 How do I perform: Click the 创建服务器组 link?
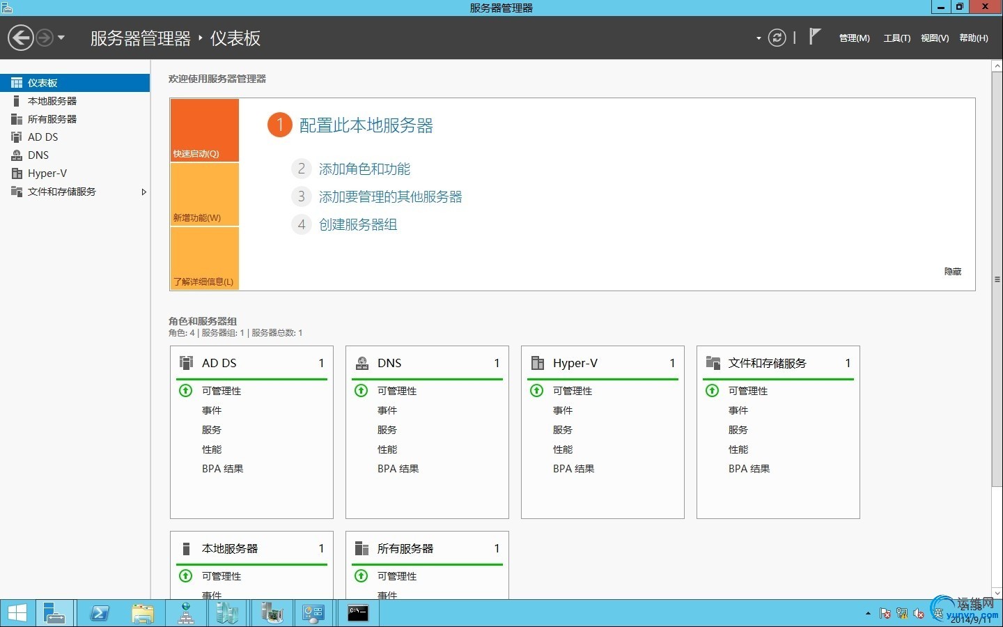358,224
